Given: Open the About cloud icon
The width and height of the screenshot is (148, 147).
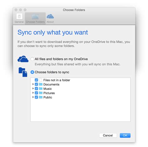Looking at the screenshot, I should point(50,16).
